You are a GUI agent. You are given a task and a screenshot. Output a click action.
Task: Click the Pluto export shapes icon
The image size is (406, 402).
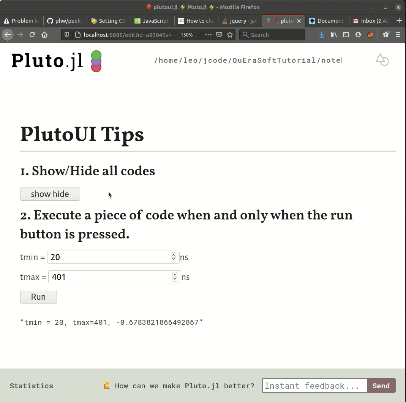pos(382,60)
